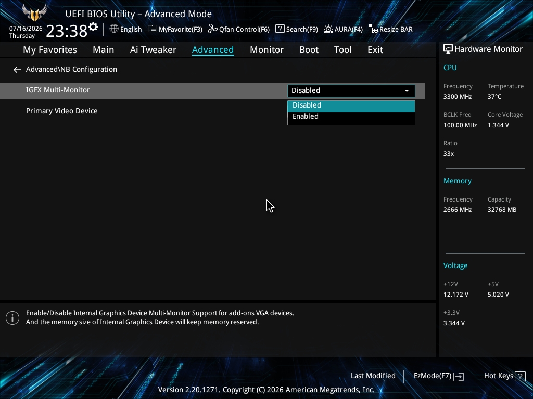Click the +5V value 5.020 V
The height and width of the screenshot is (399, 533).
[498, 295]
